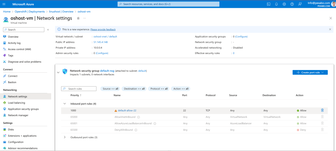The image size is (336, 151).
Task: Click the Action == all filter pill
Action: click(x=181, y=89)
